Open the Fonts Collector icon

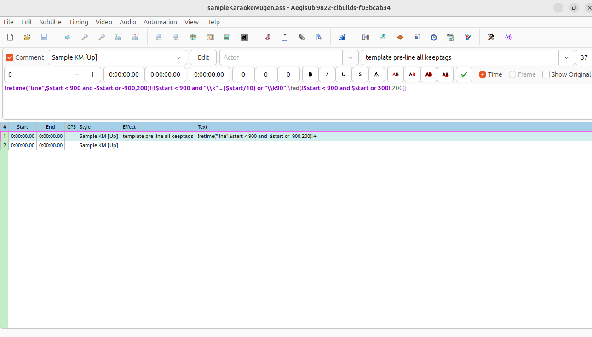[319, 37]
